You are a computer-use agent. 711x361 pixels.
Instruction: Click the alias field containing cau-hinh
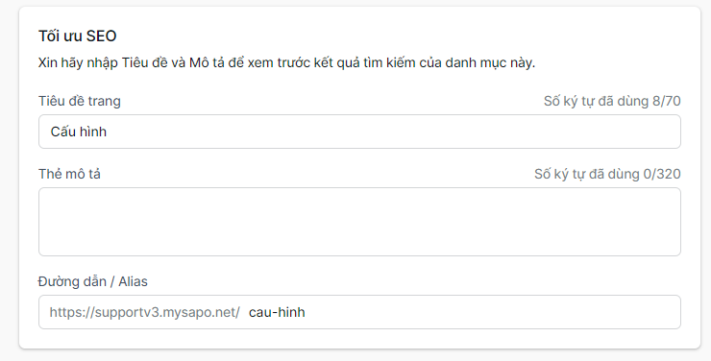coord(359,312)
